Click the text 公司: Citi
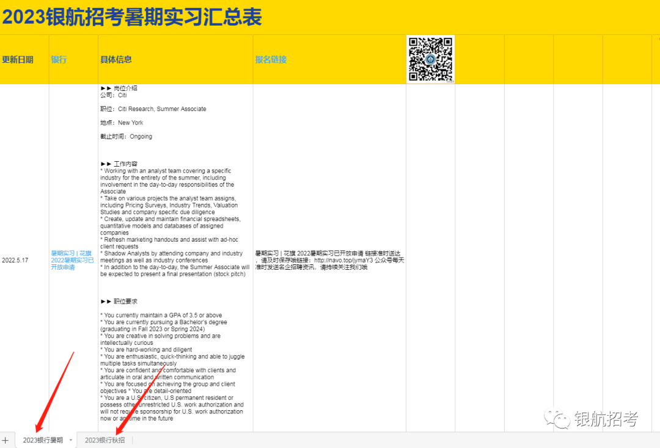The image size is (660, 448). click(114, 95)
